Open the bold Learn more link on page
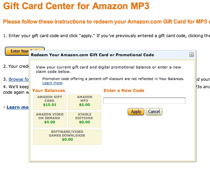The image size is (210, 171). (x=17, y=107)
